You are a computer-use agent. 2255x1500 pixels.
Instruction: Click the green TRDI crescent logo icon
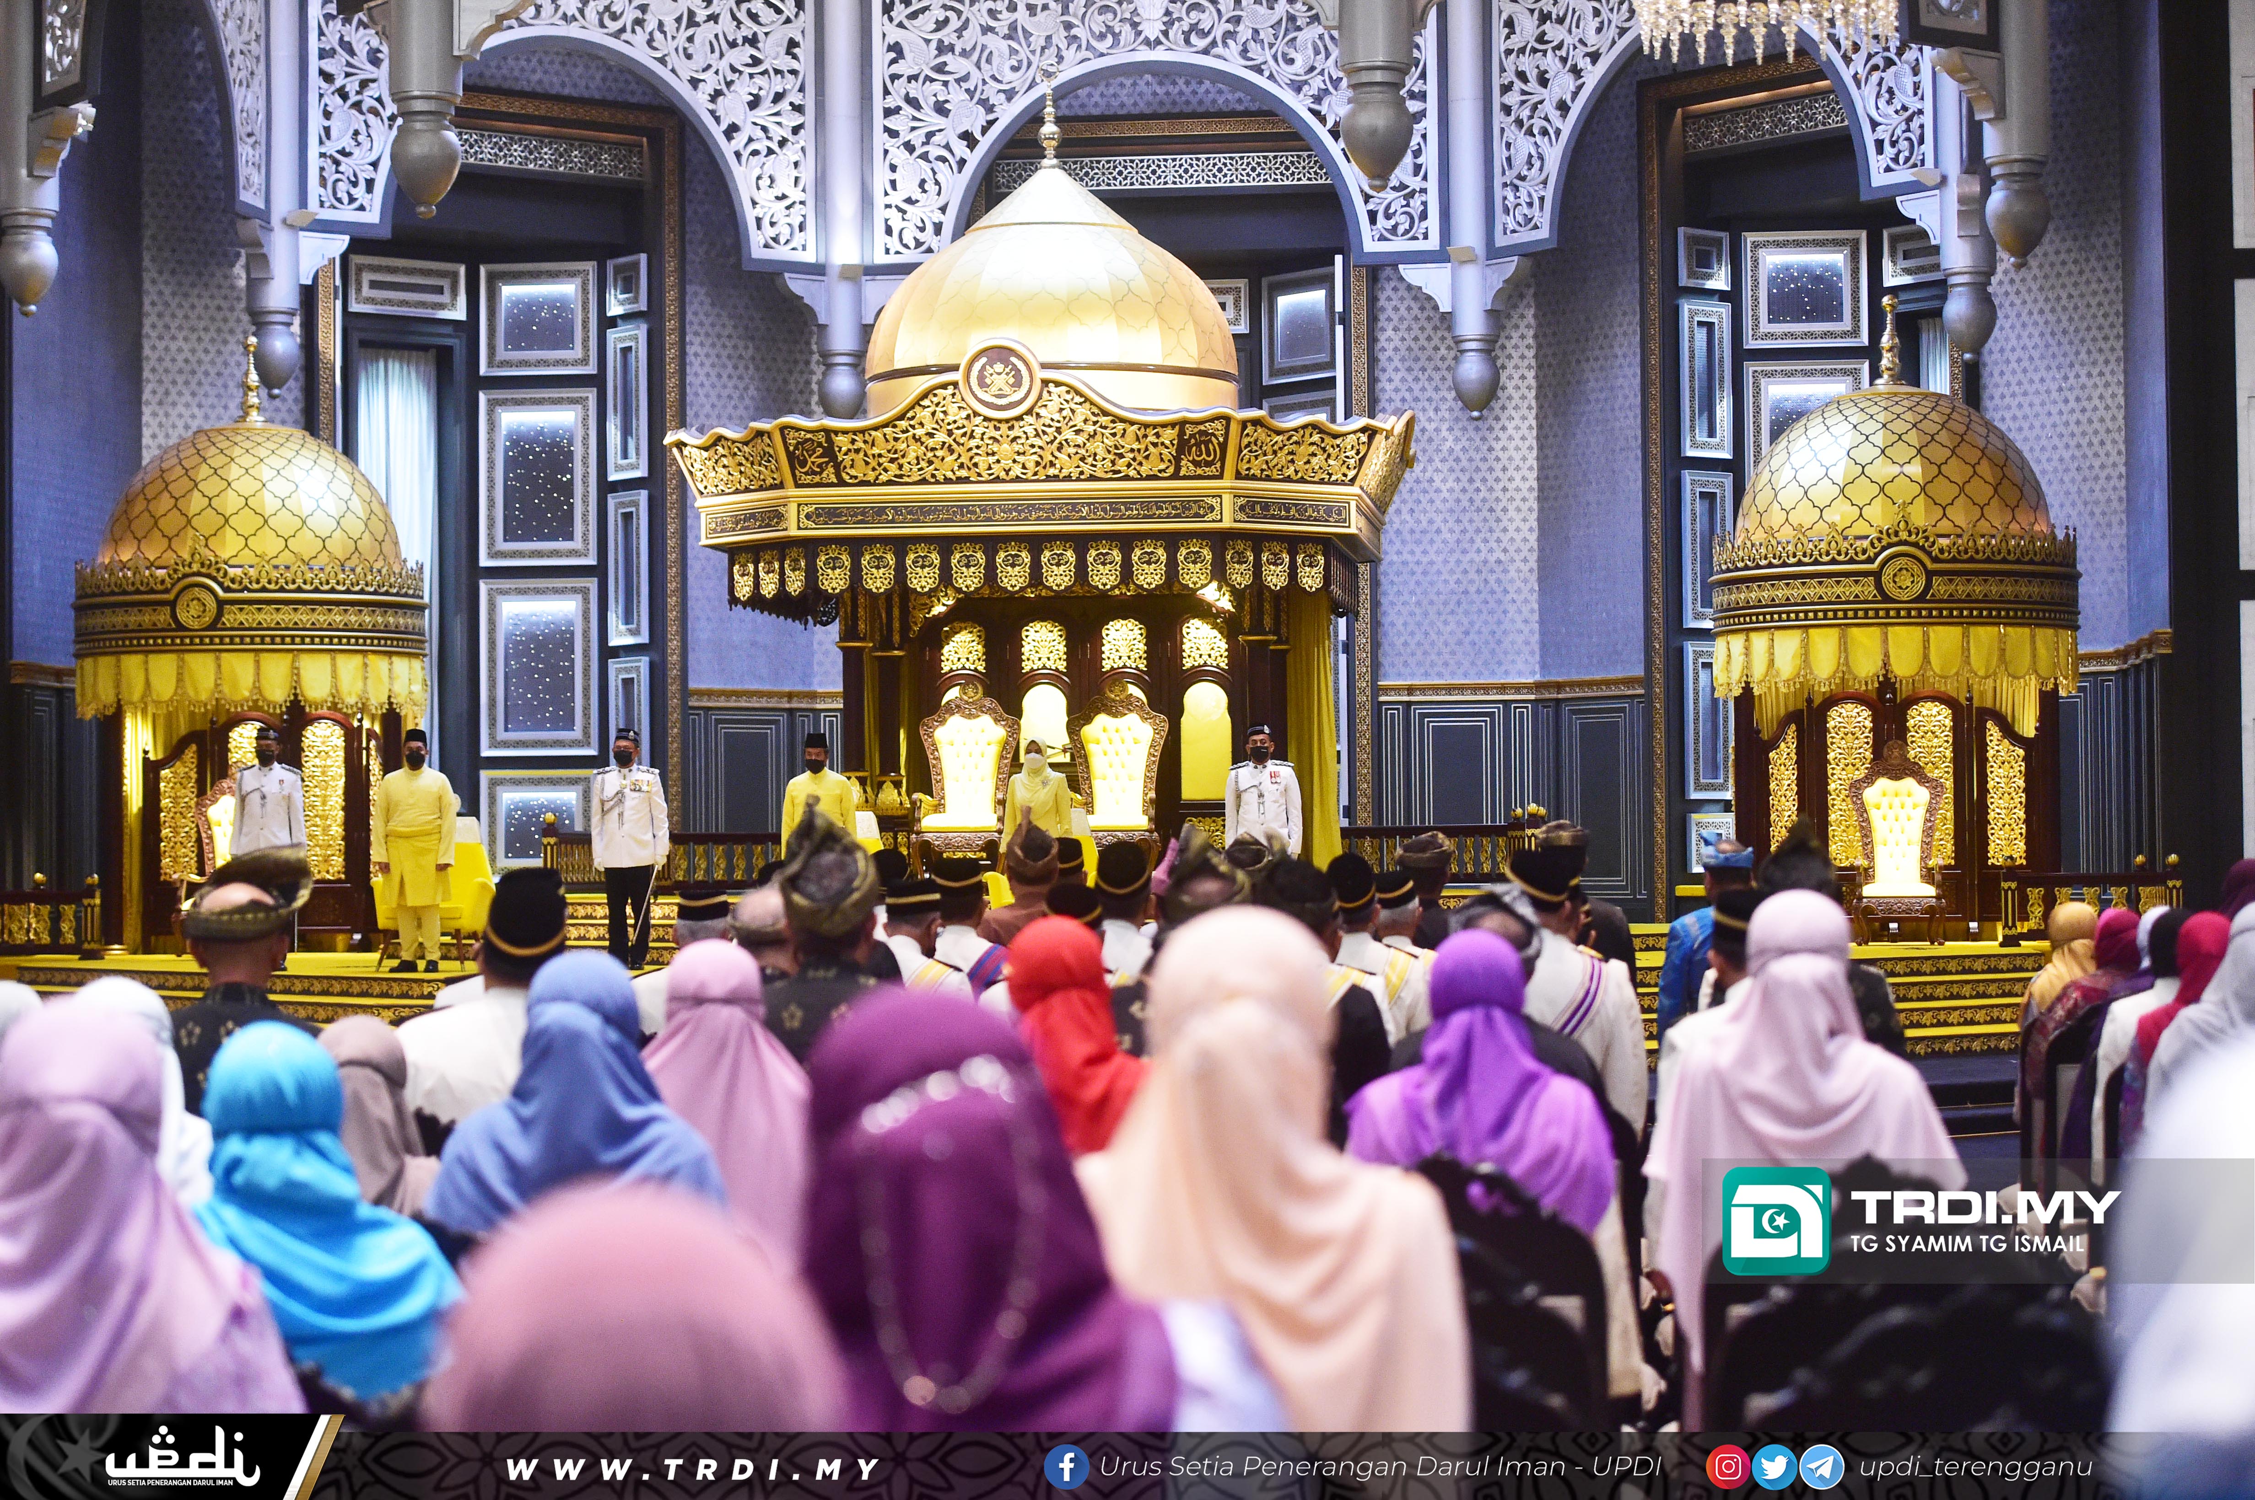click(1776, 1221)
